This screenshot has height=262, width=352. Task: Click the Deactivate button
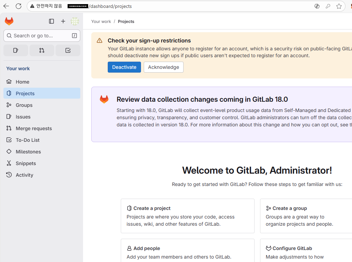tap(125, 67)
